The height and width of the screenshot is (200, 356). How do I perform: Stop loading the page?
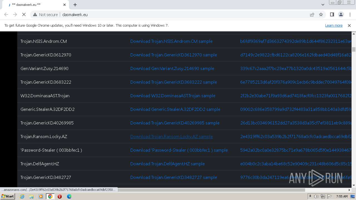[x=24, y=14]
